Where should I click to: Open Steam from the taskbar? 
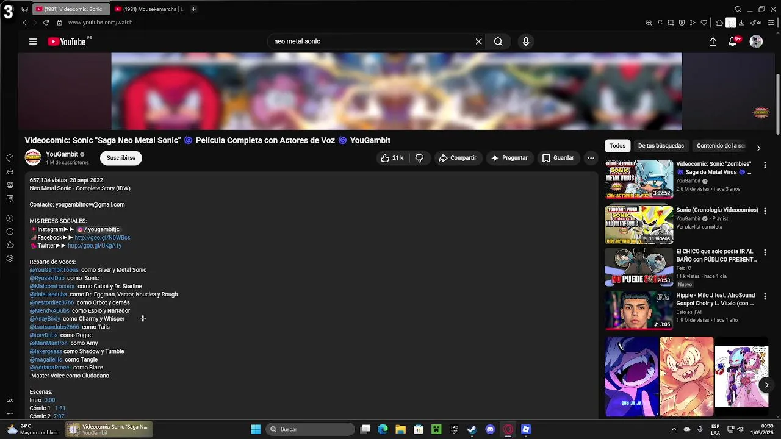point(472,429)
